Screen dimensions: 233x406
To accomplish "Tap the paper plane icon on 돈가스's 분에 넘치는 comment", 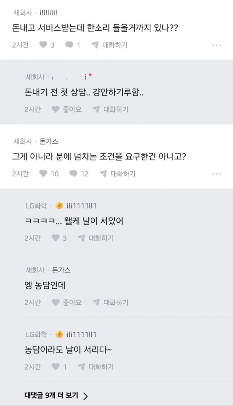I will coord(103,174).
